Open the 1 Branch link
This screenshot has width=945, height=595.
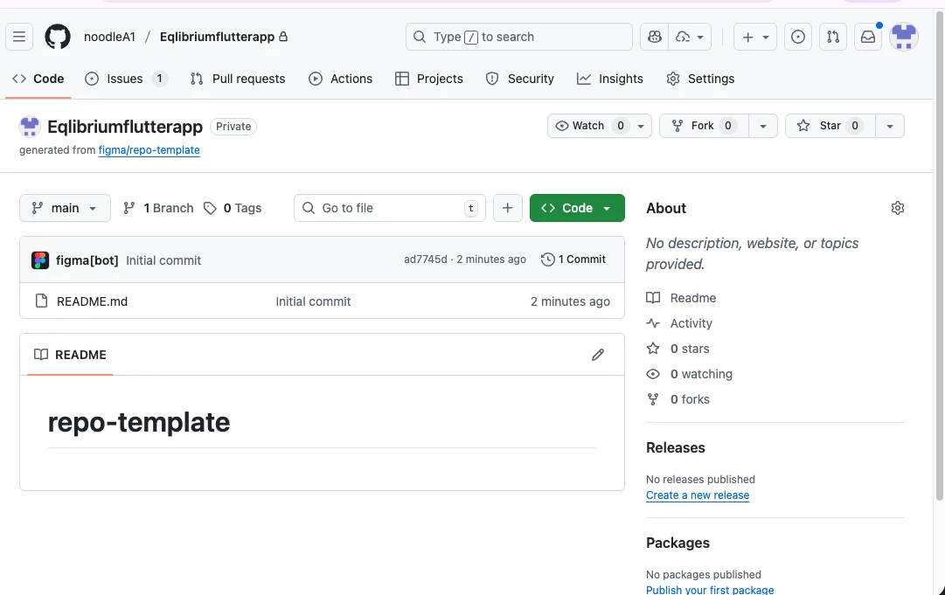[x=158, y=208]
